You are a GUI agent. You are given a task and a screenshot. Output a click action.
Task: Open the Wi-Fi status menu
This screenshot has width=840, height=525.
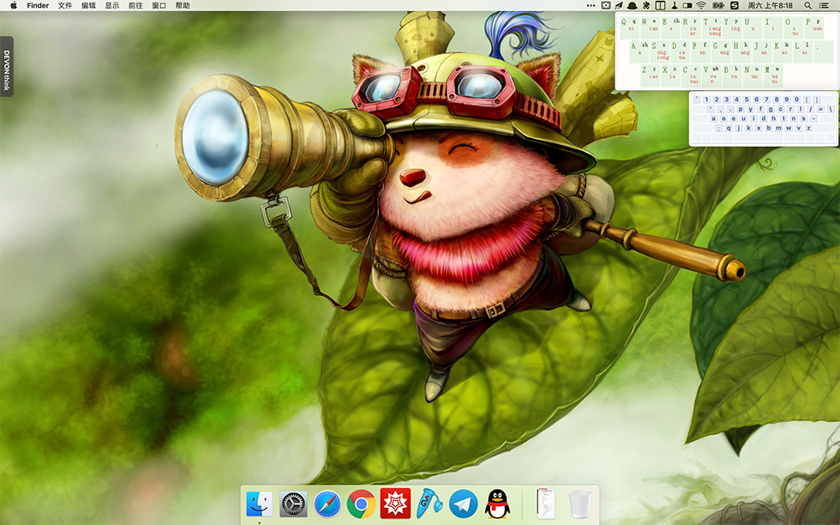click(x=701, y=5)
